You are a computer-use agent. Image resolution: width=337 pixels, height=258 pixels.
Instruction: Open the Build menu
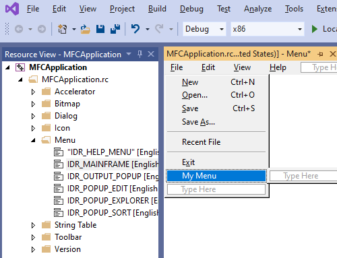click(157, 9)
